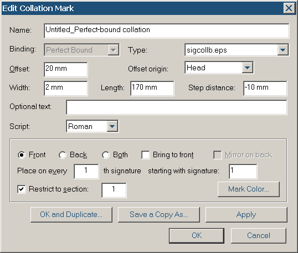298x253 pixels.
Task: Cancel the Edit Collation Mark dialog
Action: [x=259, y=235]
